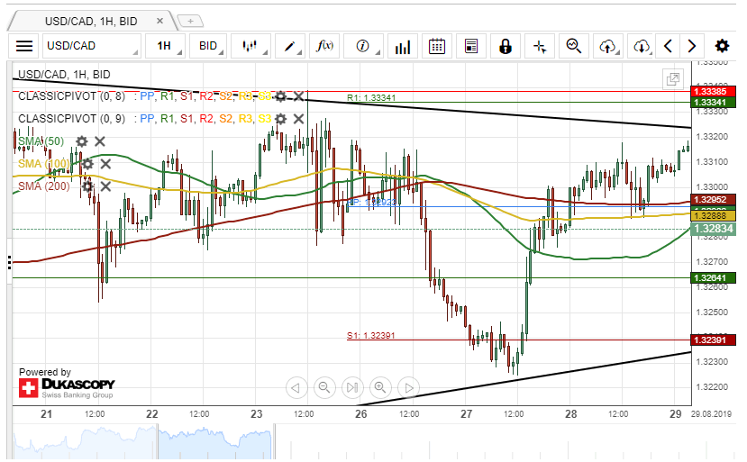The width and height of the screenshot is (747, 462).
Task: Open the candlestick chart type selector
Action: pyautogui.click(x=251, y=46)
